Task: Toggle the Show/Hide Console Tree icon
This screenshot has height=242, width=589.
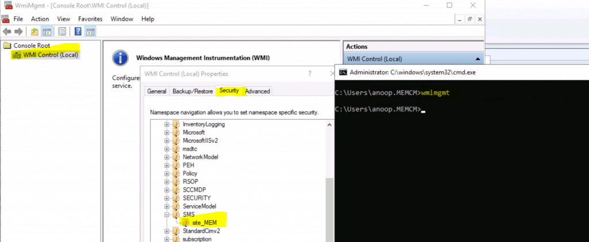Action: click(x=47, y=32)
